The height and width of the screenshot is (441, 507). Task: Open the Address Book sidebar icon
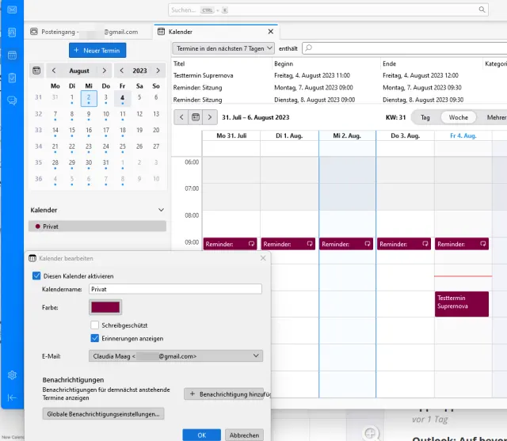12,32
